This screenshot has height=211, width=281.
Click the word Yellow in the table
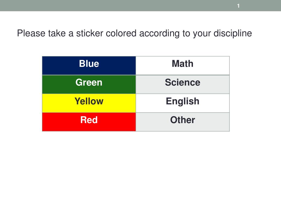pos(89,101)
